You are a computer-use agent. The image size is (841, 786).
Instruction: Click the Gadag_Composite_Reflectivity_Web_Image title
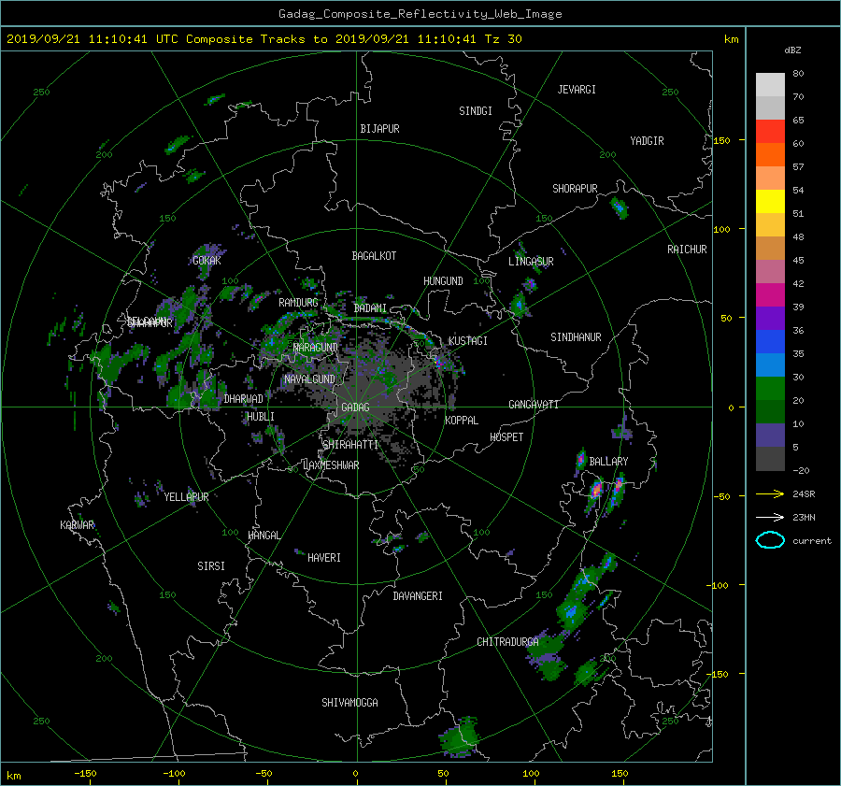click(x=420, y=14)
